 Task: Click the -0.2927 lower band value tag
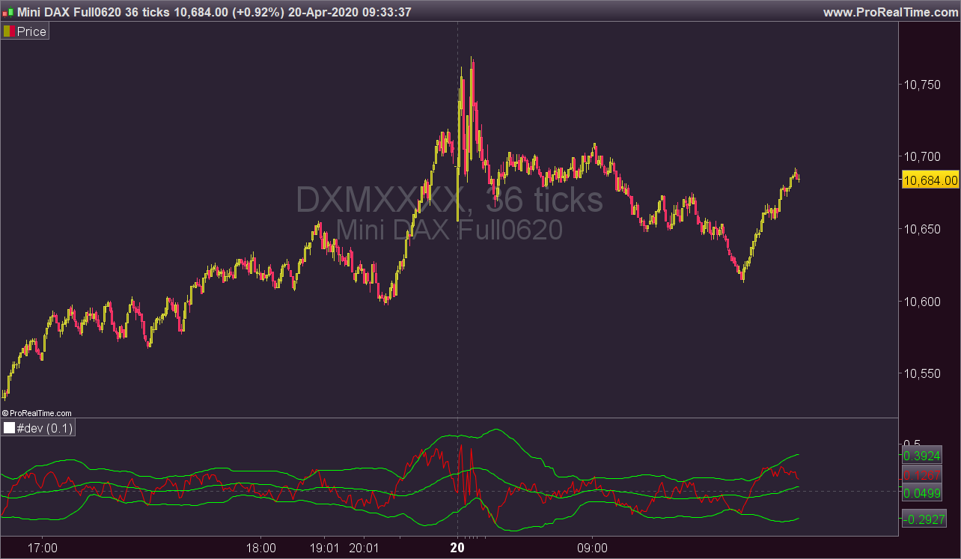921,519
